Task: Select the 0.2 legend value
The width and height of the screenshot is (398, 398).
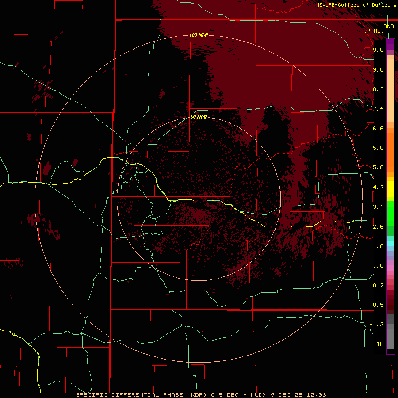Action: [x=378, y=286]
